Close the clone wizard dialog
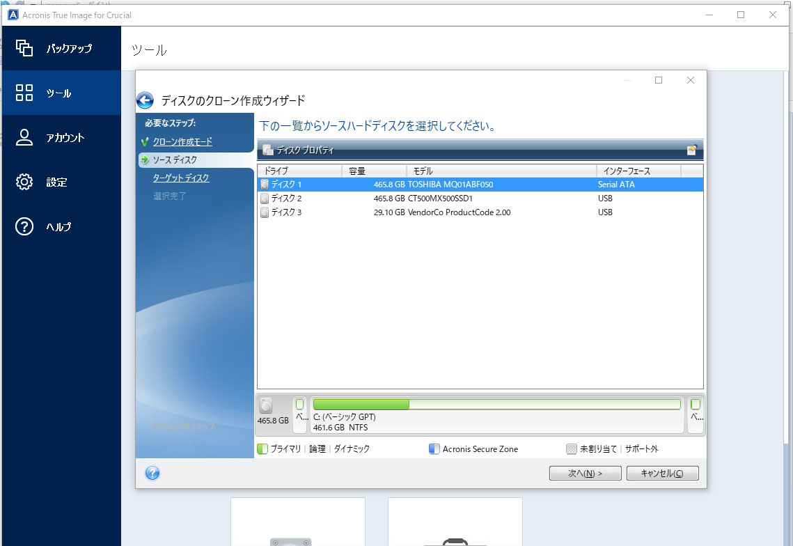The height and width of the screenshot is (546, 793). tap(691, 80)
